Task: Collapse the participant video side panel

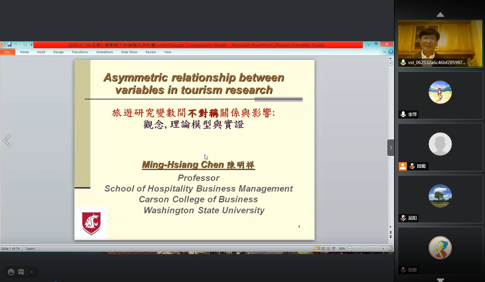Action: click(391, 148)
